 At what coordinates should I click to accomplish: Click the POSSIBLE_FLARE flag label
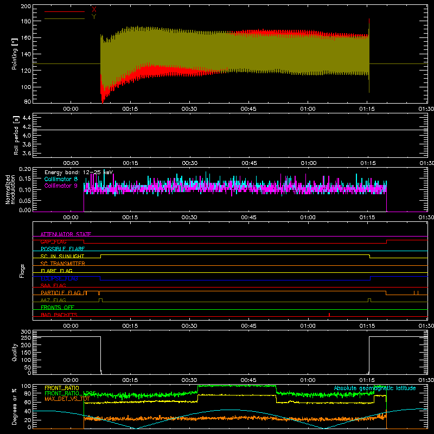[62, 249]
